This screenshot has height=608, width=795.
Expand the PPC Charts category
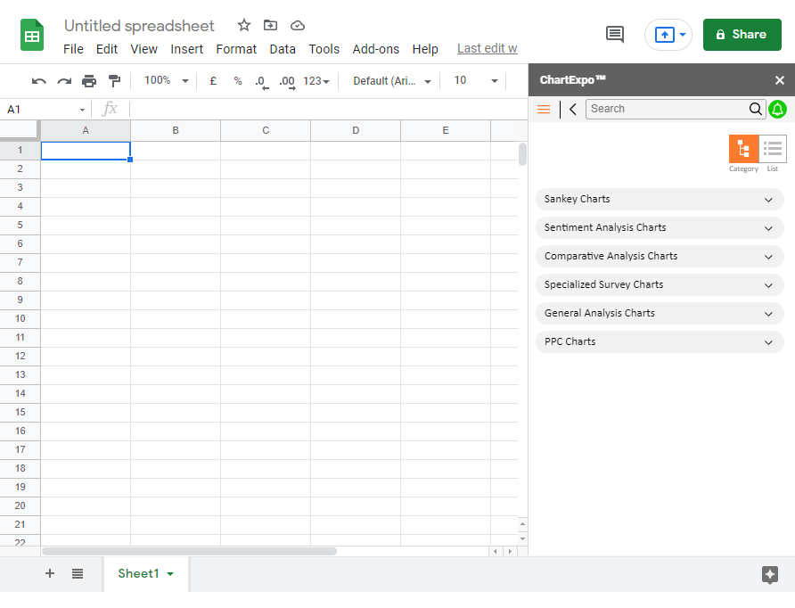(660, 341)
